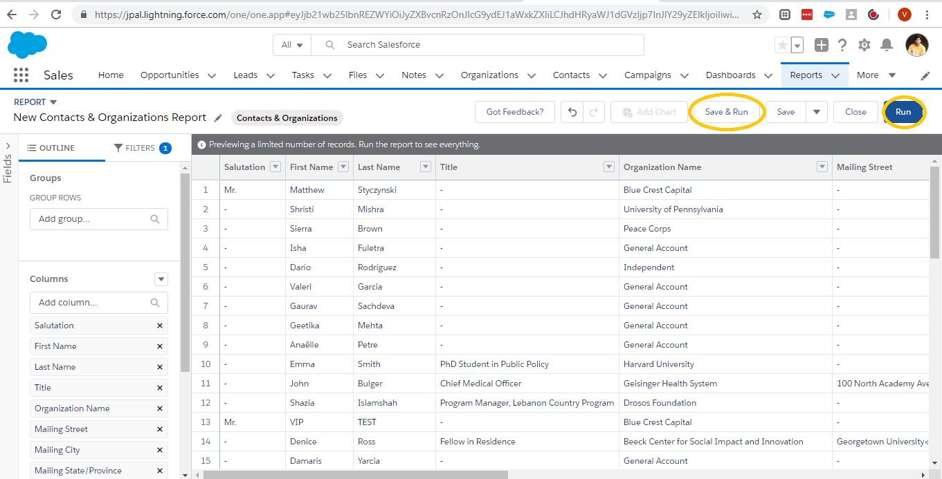942x479 pixels.
Task: Open the Columns options dropdown
Action: [161, 279]
